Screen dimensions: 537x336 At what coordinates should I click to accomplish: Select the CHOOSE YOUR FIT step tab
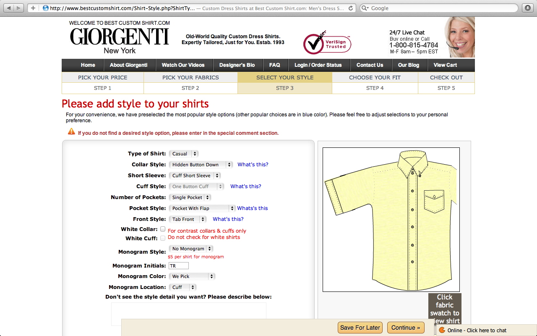click(374, 77)
